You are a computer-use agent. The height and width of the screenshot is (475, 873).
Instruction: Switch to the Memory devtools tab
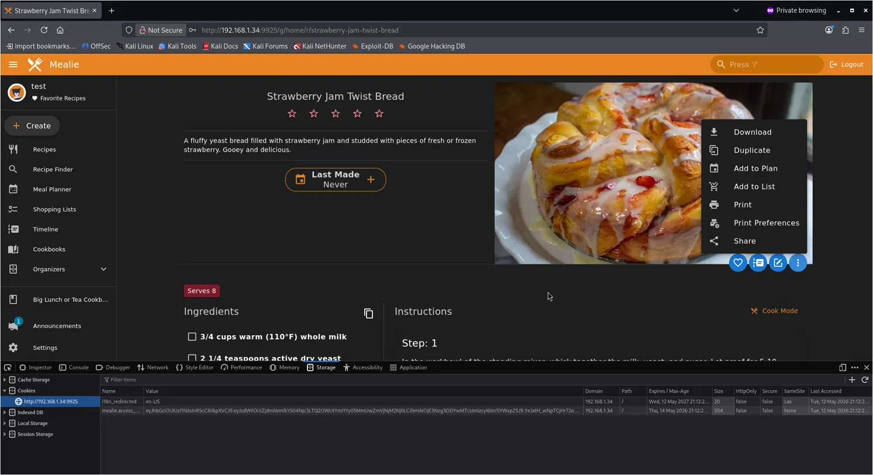[x=284, y=367]
